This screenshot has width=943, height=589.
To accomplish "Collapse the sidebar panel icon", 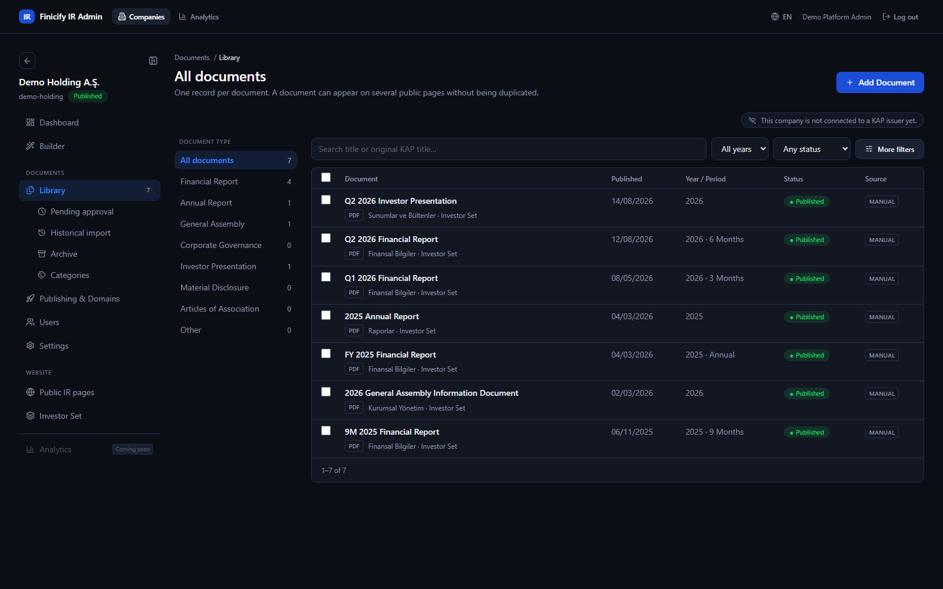I will point(153,61).
